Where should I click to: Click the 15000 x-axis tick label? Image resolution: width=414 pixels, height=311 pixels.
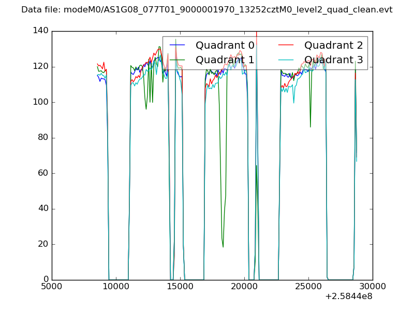[180, 286]
